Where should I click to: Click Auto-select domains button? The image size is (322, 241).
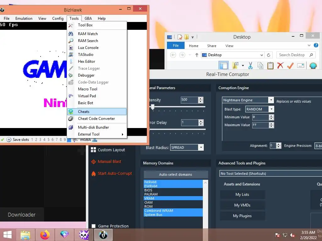(175, 174)
